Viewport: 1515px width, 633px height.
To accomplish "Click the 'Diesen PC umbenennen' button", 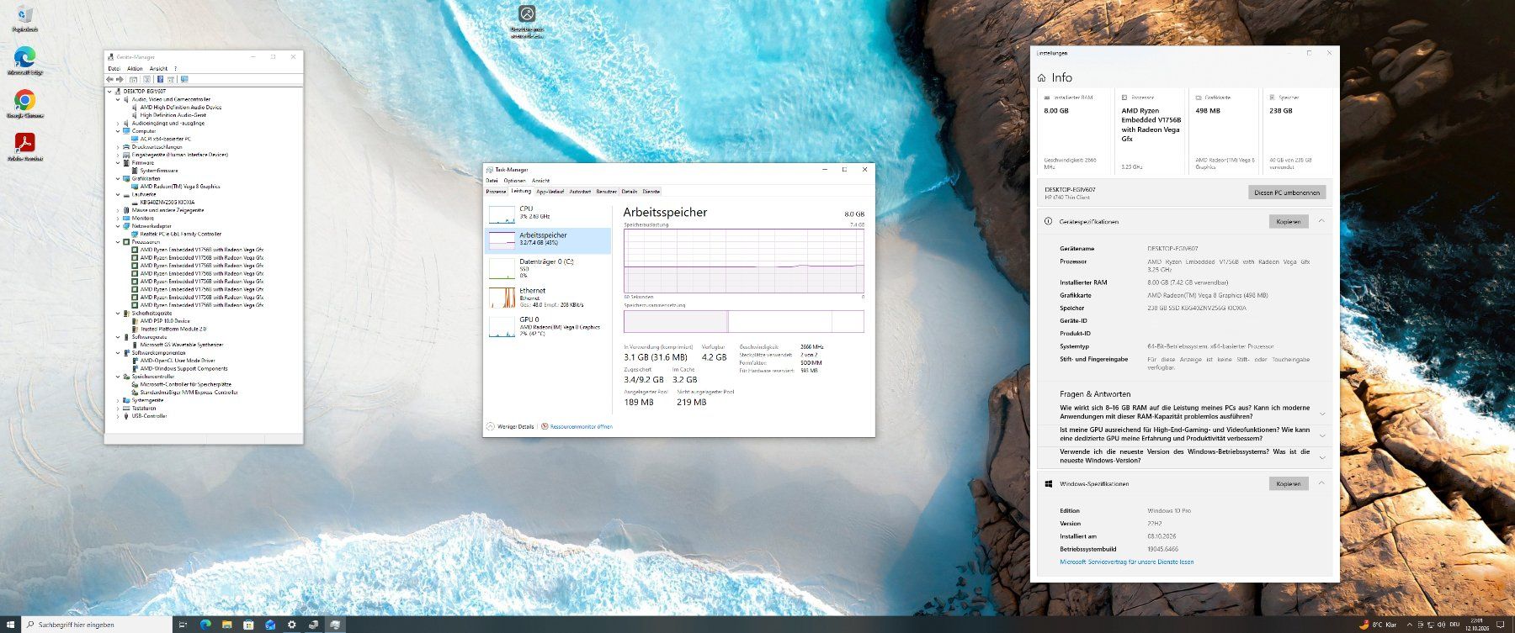I will (1286, 193).
